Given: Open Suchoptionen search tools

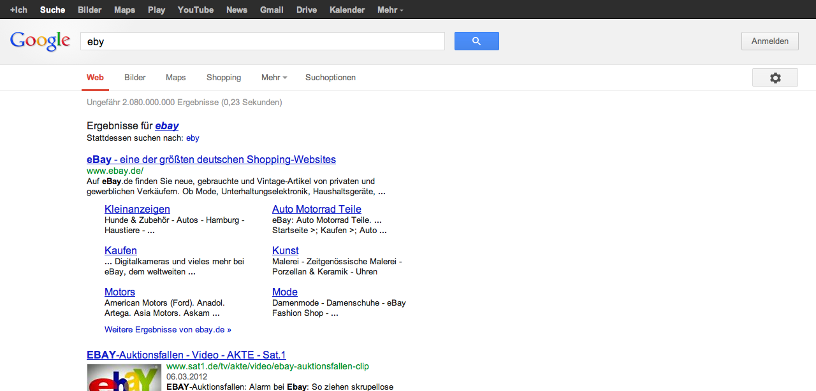Looking at the screenshot, I should point(330,78).
